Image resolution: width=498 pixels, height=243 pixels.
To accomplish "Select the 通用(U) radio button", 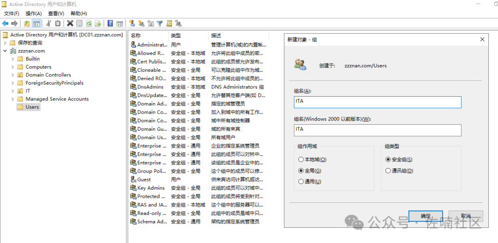I will coord(301,181).
